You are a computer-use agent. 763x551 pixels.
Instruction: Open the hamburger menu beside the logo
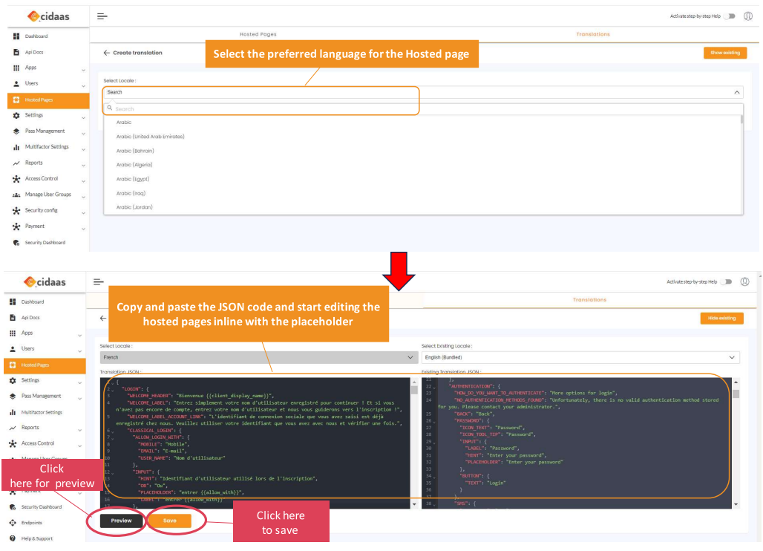point(101,16)
